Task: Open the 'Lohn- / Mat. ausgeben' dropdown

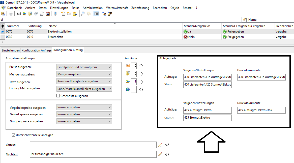Action: tap(84, 89)
